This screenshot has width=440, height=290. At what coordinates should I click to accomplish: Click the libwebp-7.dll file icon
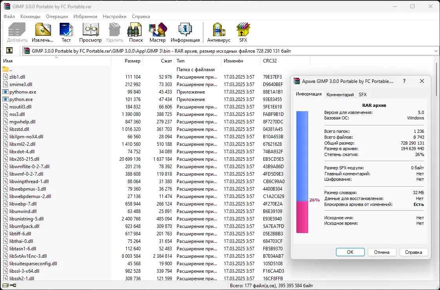(x=5, y=204)
